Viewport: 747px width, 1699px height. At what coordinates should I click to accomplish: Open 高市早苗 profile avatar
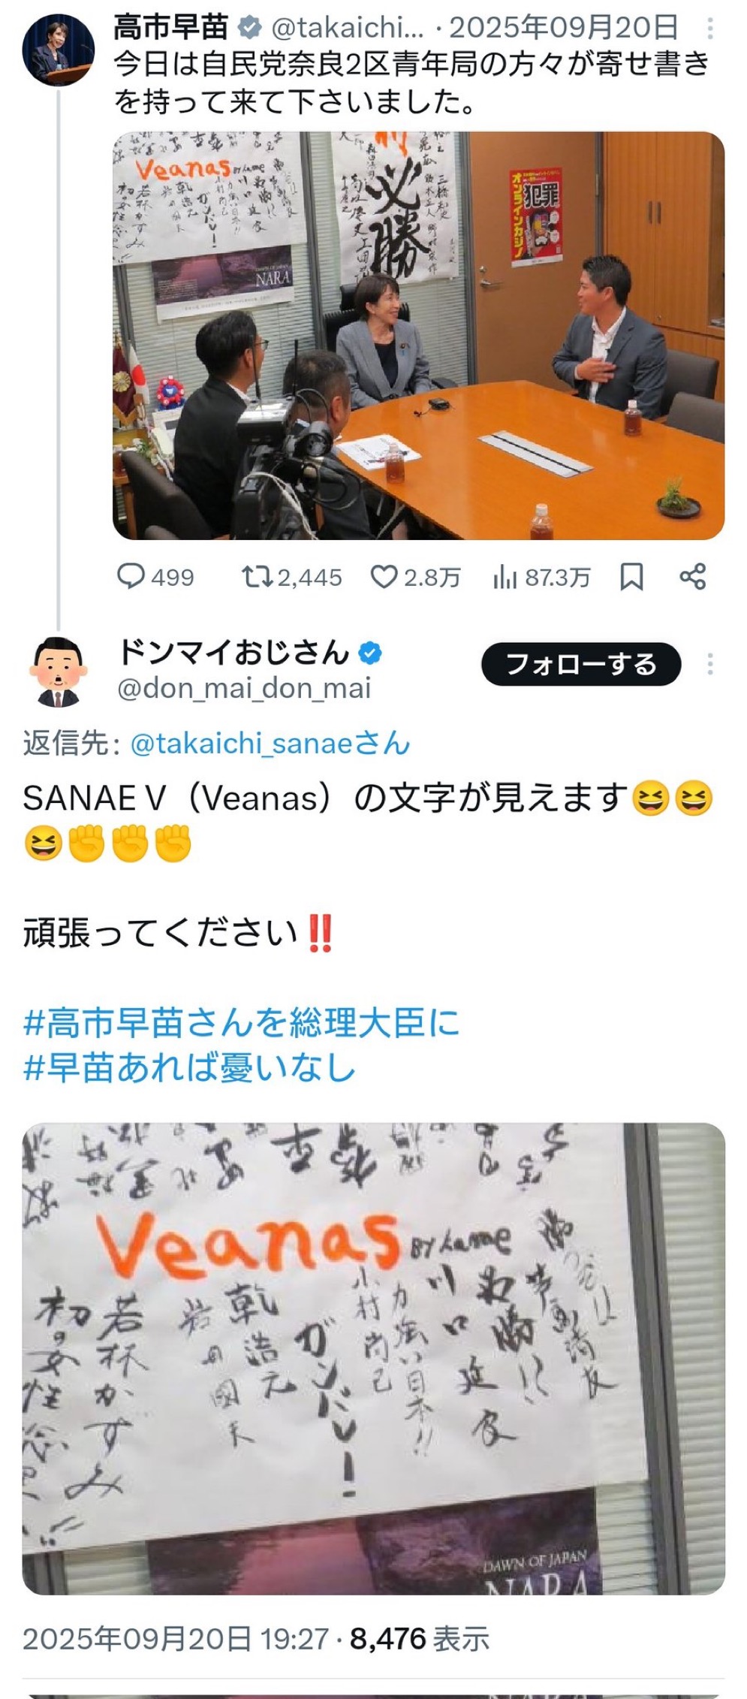(x=59, y=49)
